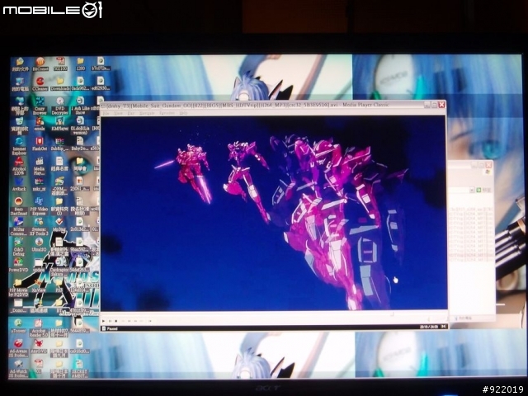This screenshot has width=528, height=396.
Task: Launch Ad-Aware SE desktop icon
Action: (18, 349)
